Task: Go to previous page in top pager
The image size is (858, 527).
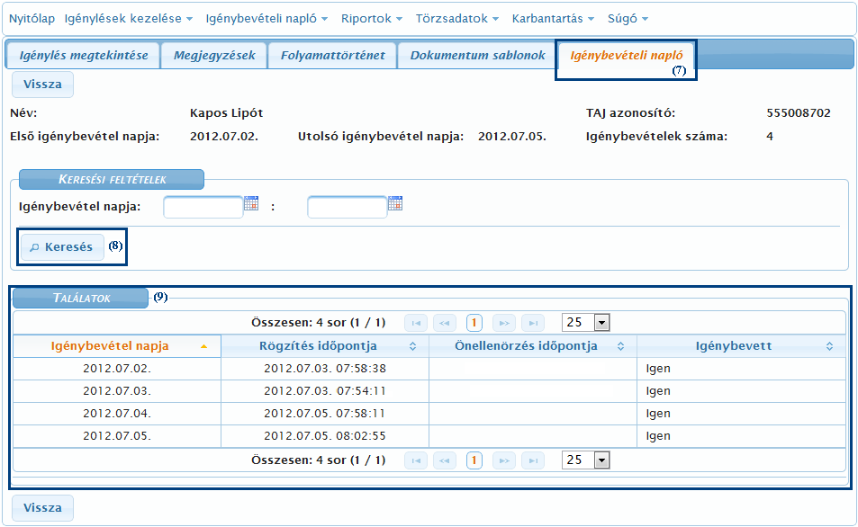Action: pos(445,323)
